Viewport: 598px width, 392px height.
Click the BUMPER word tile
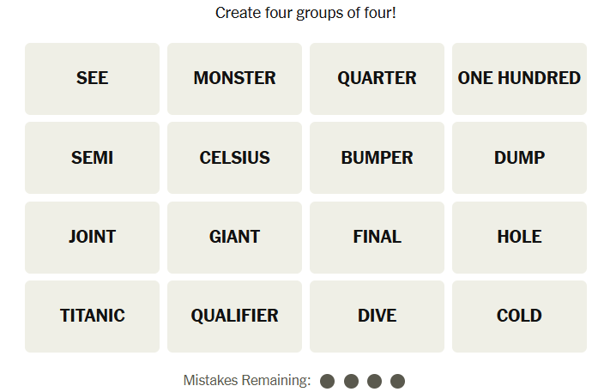coord(377,158)
